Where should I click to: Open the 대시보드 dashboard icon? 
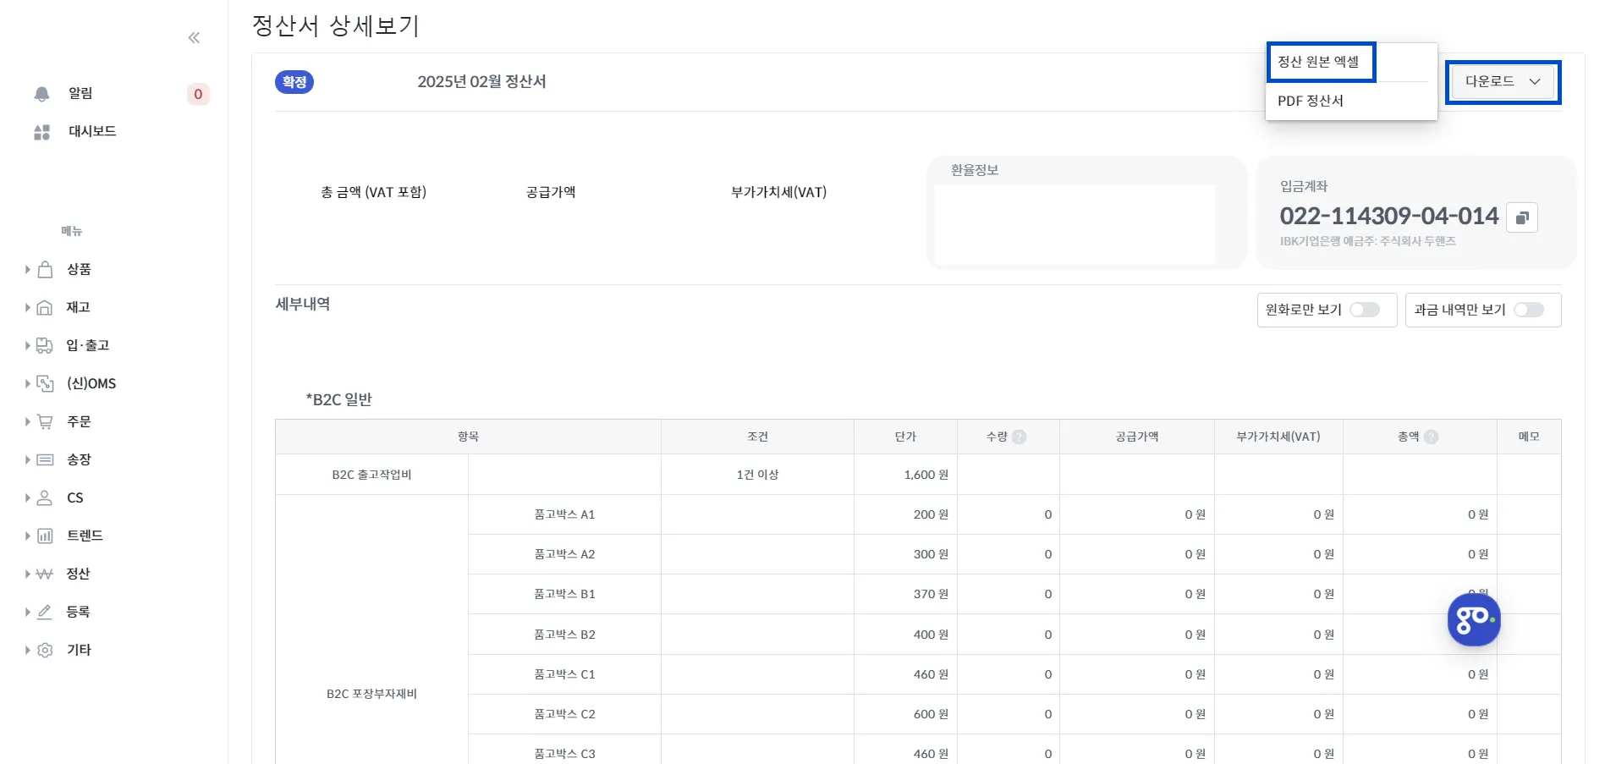[41, 132]
